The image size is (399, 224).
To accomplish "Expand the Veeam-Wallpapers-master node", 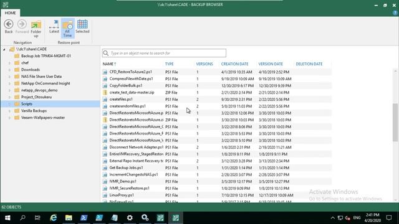I will [10, 118].
